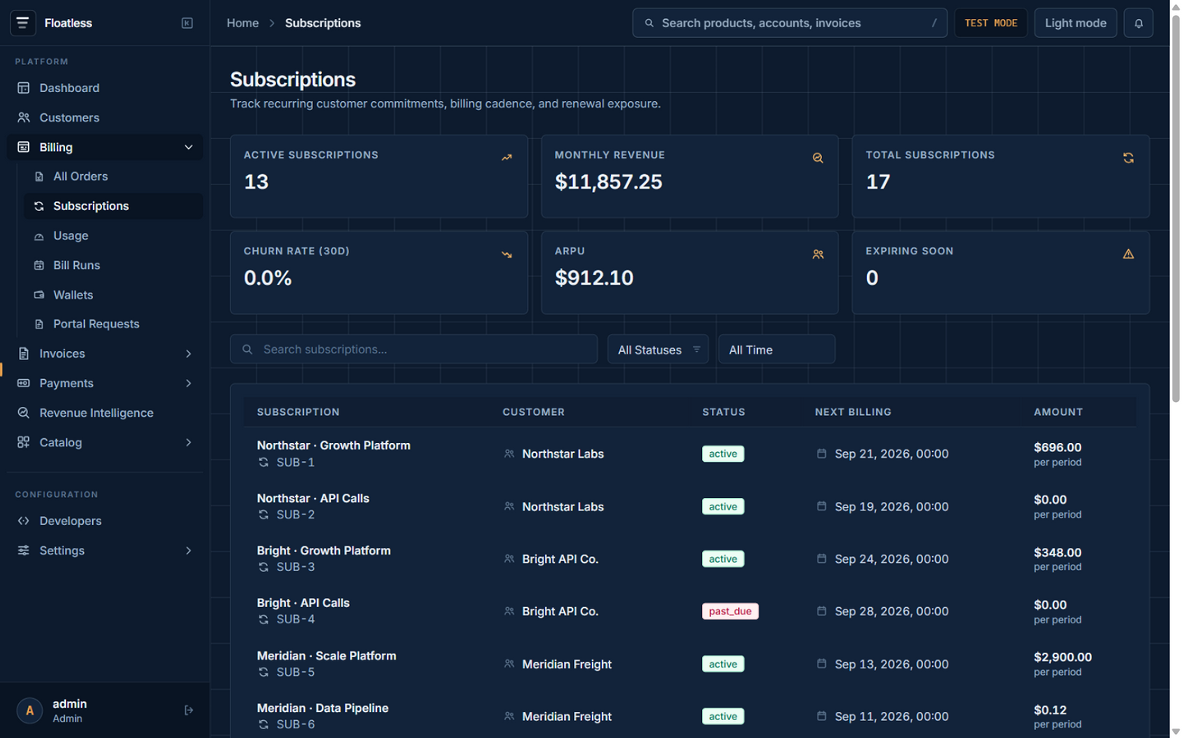Open the notifications bell
1182x738 pixels.
point(1138,23)
